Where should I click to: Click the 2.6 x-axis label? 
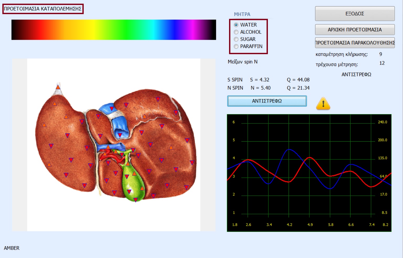(x=248, y=225)
